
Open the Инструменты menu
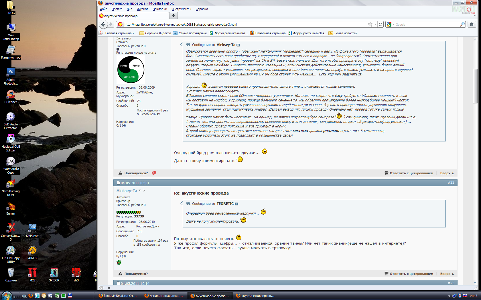[x=181, y=9]
